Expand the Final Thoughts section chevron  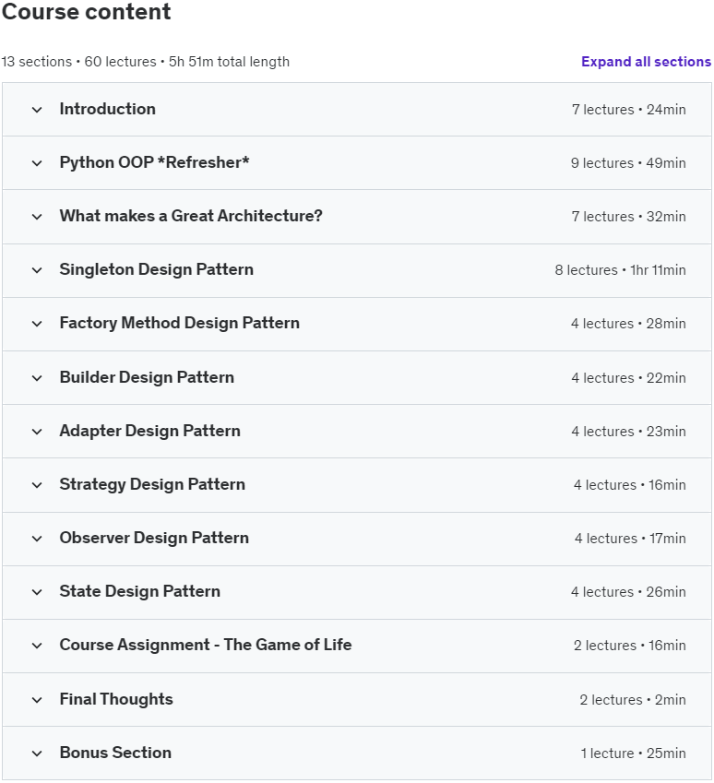coord(37,700)
